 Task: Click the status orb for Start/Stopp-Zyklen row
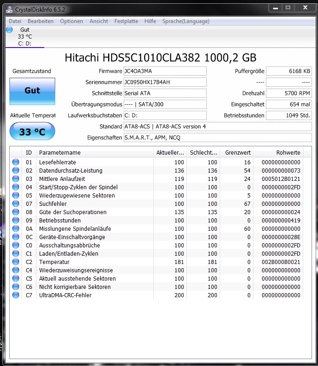(x=16, y=187)
